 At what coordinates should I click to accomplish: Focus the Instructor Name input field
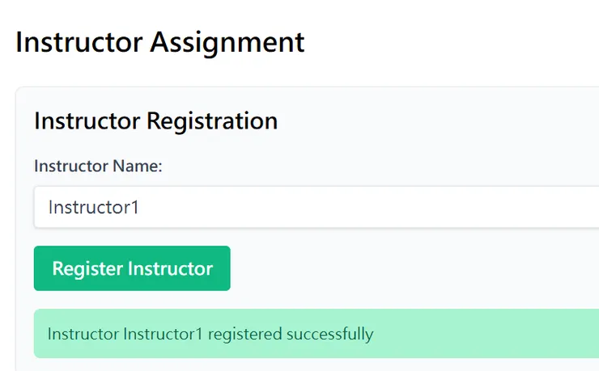coord(316,207)
